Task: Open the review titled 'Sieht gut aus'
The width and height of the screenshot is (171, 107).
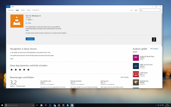Action: [x=104, y=81]
